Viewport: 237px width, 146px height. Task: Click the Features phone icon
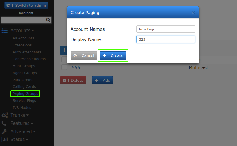[4, 124]
